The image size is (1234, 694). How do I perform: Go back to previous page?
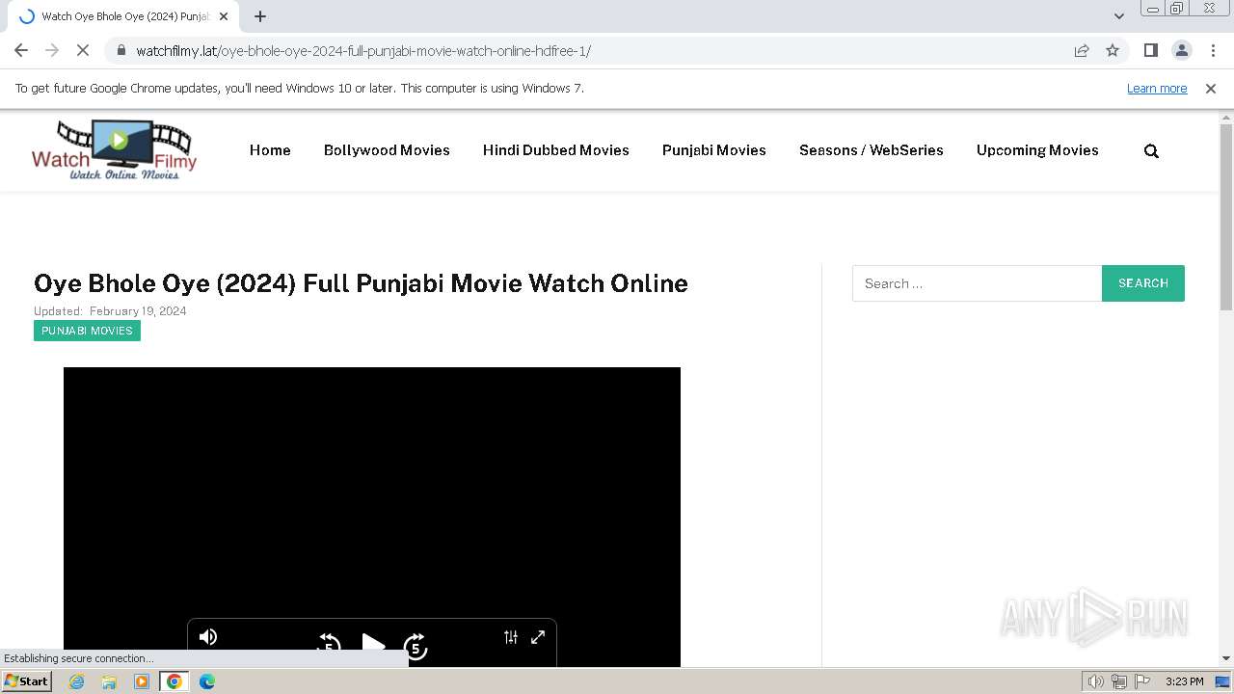click(x=21, y=50)
